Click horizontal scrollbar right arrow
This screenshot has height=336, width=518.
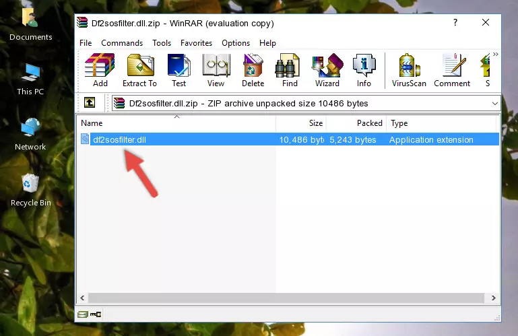pos(494,298)
